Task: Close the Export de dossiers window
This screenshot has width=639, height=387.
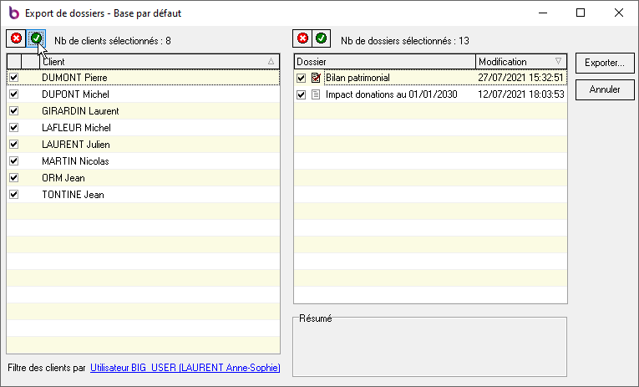Action: (619, 13)
